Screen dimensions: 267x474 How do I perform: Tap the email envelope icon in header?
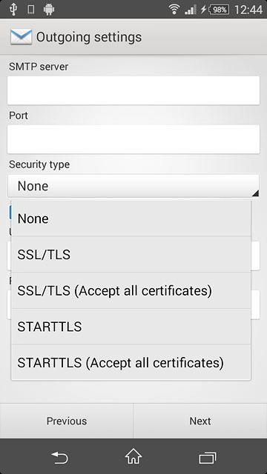21,37
